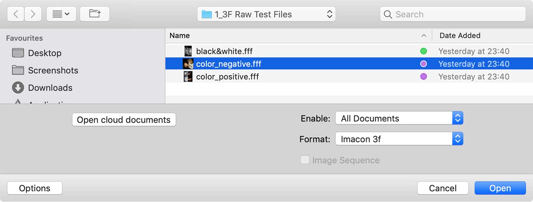Go forward with the right arrow button
Viewport: 533px width, 202px height.
coord(33,14)
